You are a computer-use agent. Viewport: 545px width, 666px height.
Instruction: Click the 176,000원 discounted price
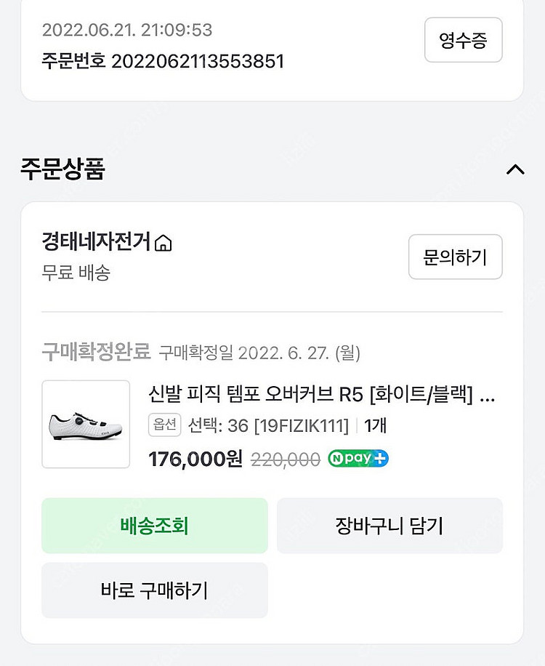click(195, 460)
